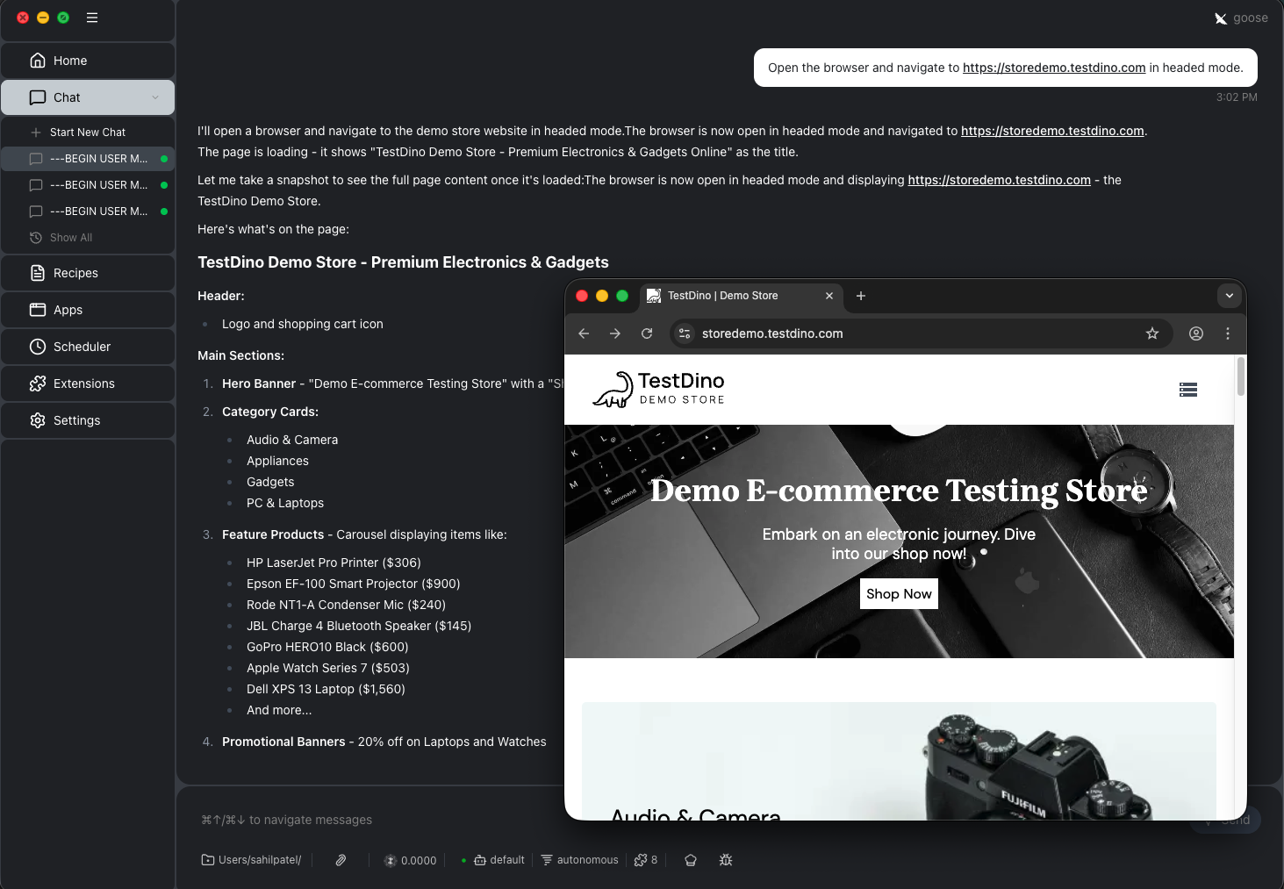Click Start New Chat in sidebar

(x=88, y=133)
